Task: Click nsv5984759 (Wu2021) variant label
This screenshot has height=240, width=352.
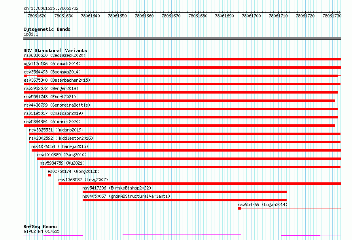Action: coord(62,163)
